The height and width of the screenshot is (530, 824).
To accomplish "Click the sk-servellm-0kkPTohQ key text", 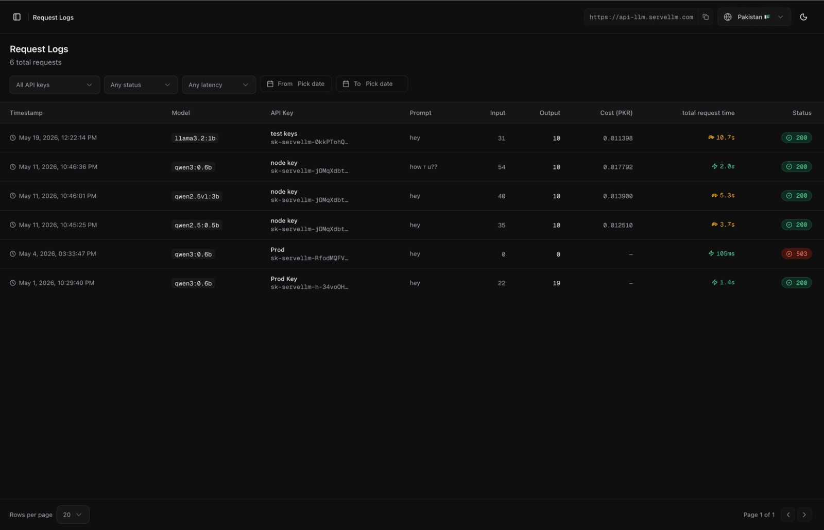I will pyautogui.click(x=310, y=142).
